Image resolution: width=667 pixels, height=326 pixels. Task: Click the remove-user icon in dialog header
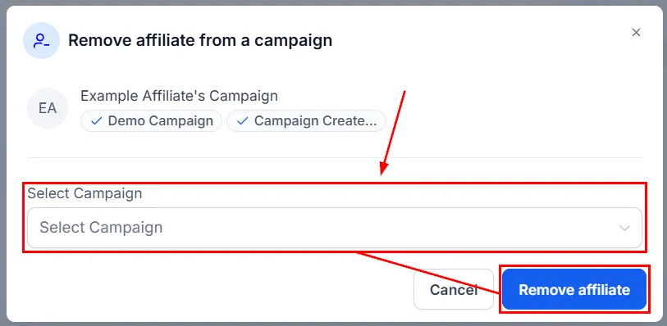(41, 41)
